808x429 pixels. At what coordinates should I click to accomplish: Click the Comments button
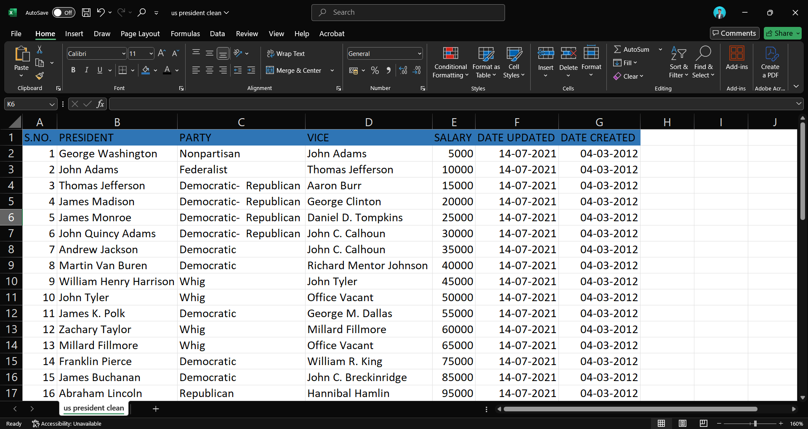734,33
